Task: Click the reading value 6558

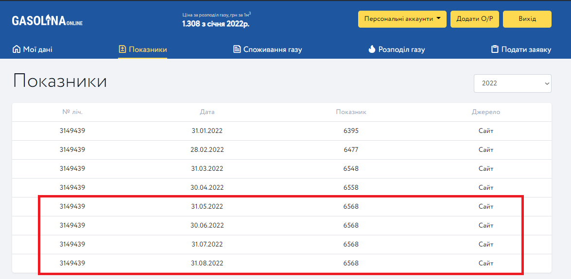Action: pyautogui.click(x=351, y=188)
